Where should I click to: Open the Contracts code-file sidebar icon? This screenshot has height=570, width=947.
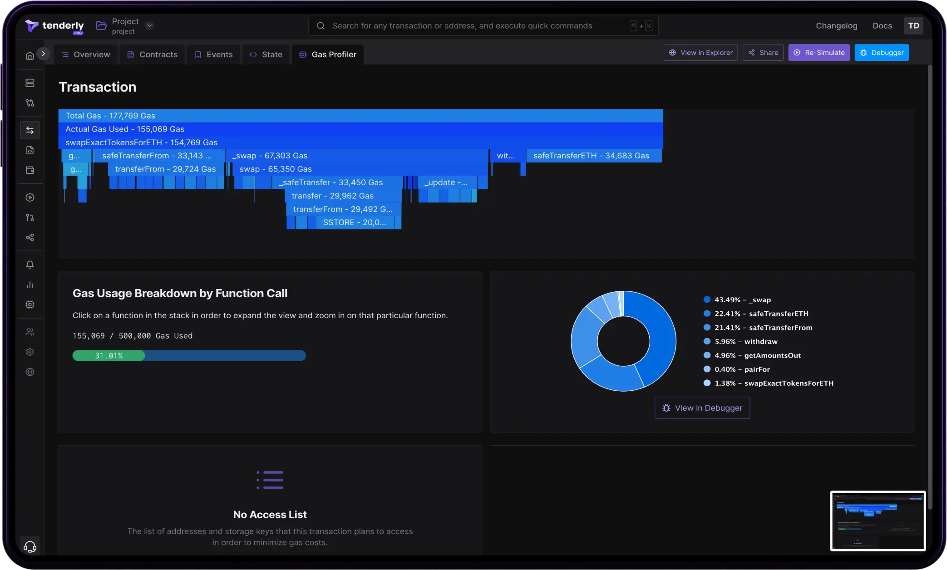pos(30,150)
